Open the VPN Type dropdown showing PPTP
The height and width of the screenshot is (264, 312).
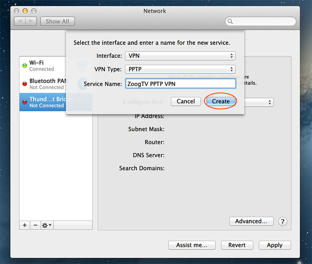[180, 70]
